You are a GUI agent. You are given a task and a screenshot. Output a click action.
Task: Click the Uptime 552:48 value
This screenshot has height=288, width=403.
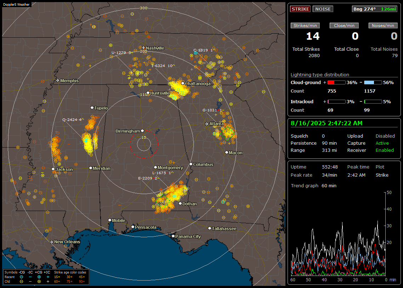click(x=330, y=167)
